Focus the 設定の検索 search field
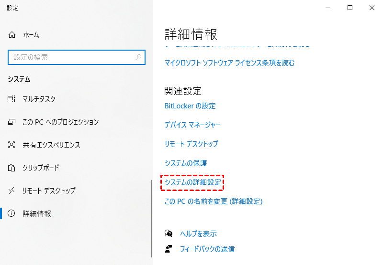This screenshot has width=383, height=265. click(x=77, y=57)
